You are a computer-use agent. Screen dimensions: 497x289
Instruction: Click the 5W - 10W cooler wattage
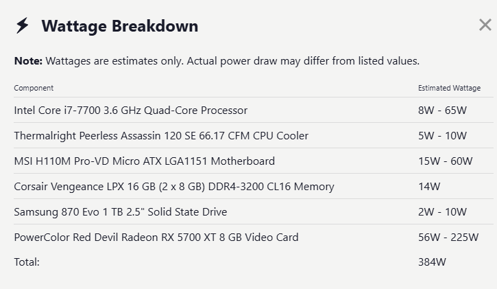pos(442,135)
